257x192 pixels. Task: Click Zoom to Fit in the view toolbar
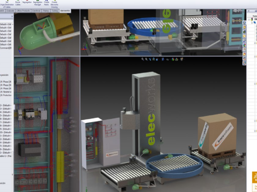point(143,59)
